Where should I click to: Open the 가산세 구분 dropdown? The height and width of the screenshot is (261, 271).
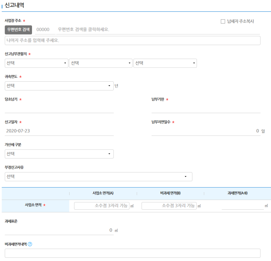(59, 154)
